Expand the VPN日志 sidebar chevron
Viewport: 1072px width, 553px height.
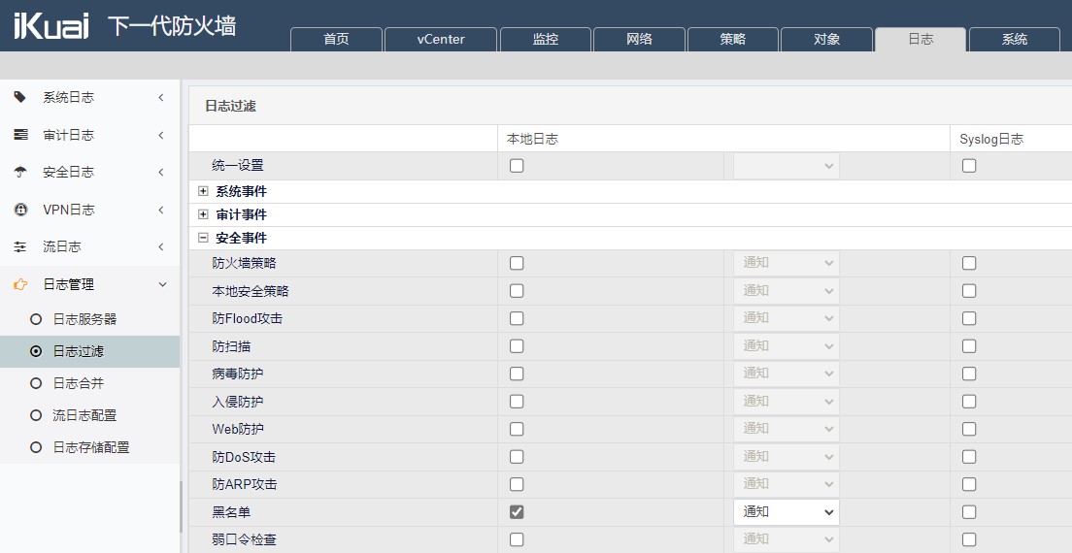[161, 210]
